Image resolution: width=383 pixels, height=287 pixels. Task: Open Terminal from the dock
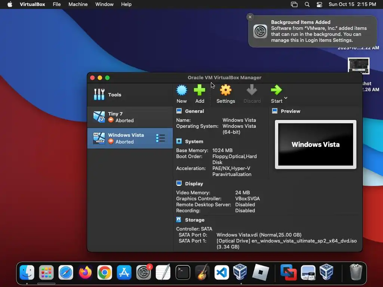tap(183, 272)
